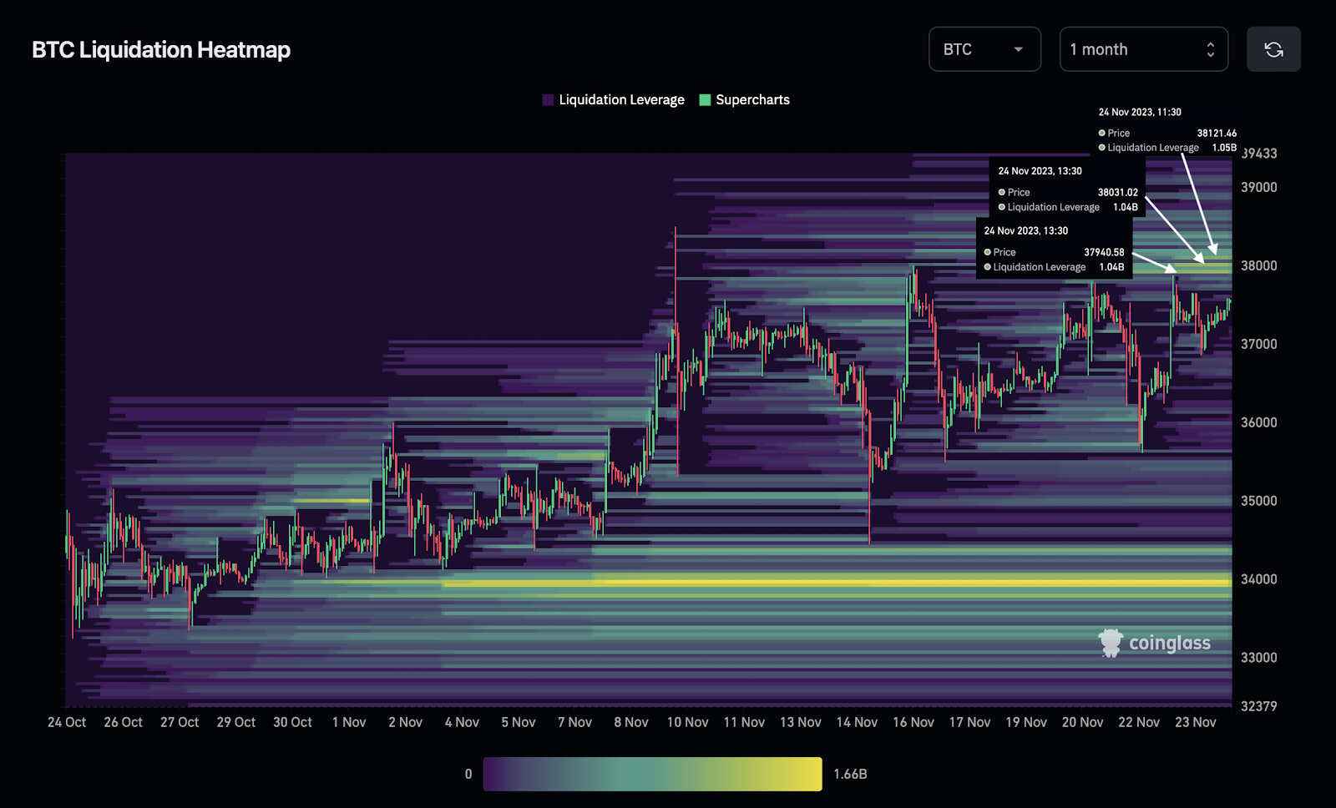Click the 14 Nov date label
The image size is (1336, 808).
pyautogui.click(x=857, y=722)
